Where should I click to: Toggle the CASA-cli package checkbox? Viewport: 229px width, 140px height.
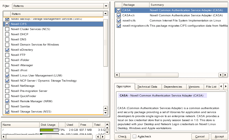pyautogui.click(x=119, y=15)
